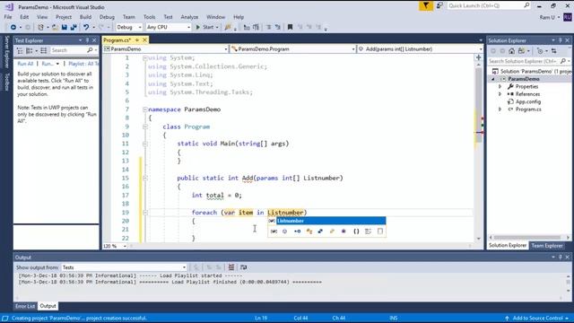Toggle IntelliSense namespaces braces filter
Screen dimensions: 574x323
point(356,231)
